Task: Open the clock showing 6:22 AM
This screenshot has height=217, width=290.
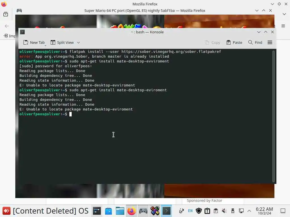Action: coord(264,211)
